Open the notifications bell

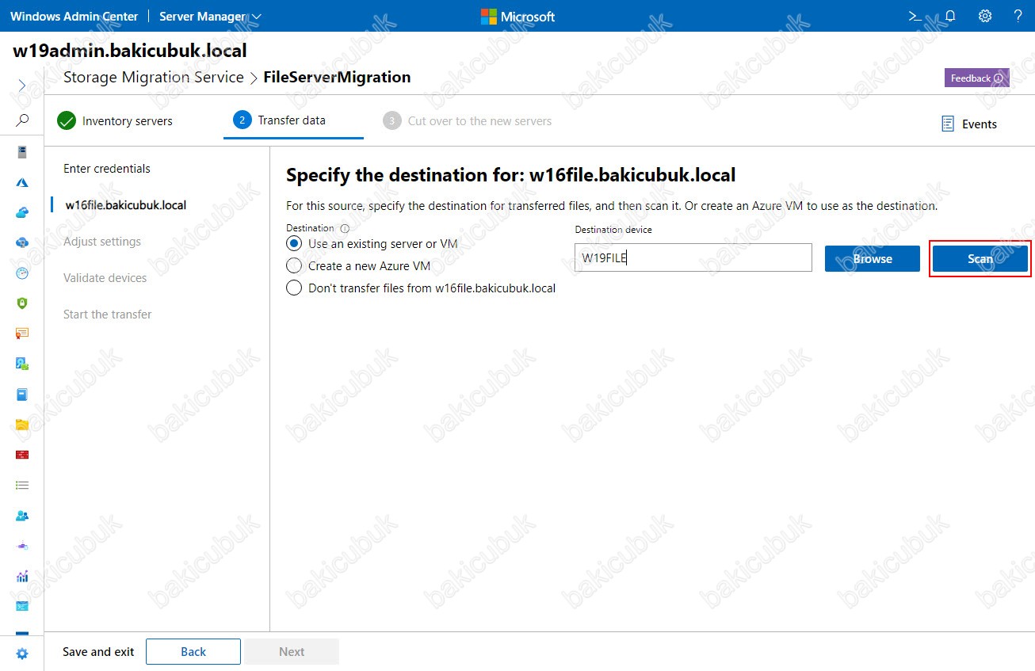(x=950, y=16)
